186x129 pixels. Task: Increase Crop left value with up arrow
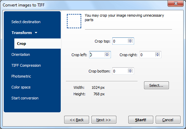[107, 53]
